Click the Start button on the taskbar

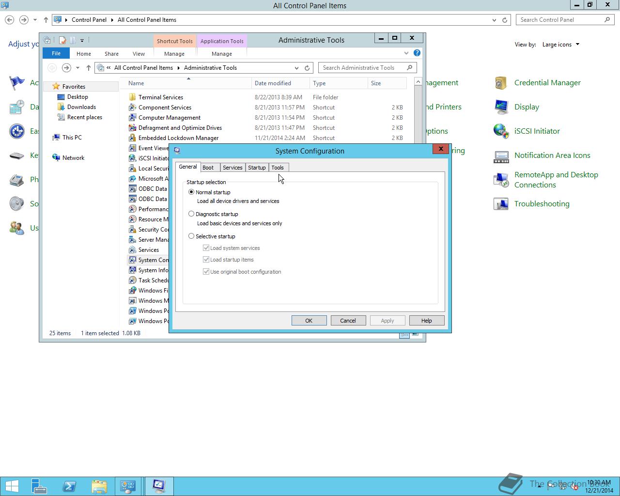pos(12,486)
